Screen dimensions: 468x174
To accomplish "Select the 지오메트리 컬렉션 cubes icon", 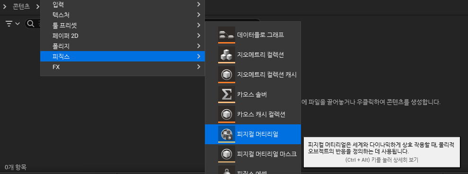I will (x=227, y=55).
